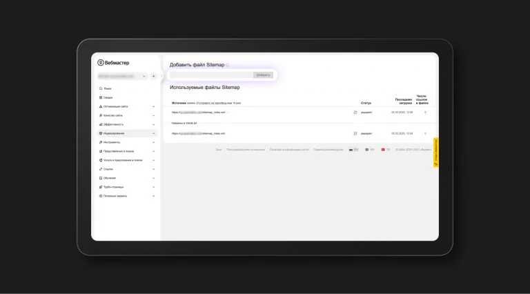Expand the Инструменты section
Screen dimensions: 530x294
click(x=127, y=142)
